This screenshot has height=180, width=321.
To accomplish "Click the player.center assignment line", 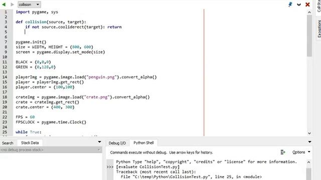I will point(45,87).
